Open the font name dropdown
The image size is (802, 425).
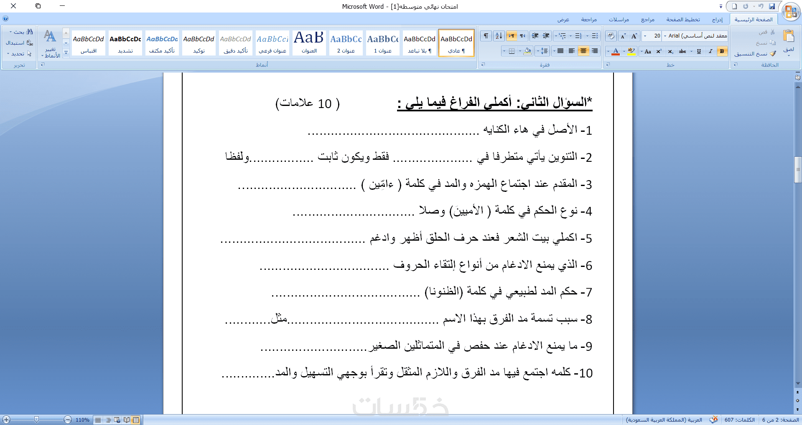click(665, 36)
